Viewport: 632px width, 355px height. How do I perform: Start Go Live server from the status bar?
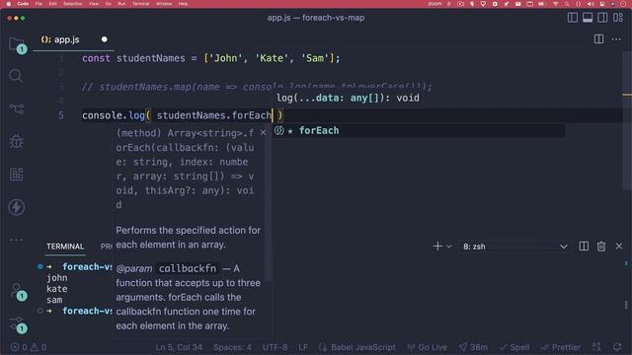click(x=427, y=347)
